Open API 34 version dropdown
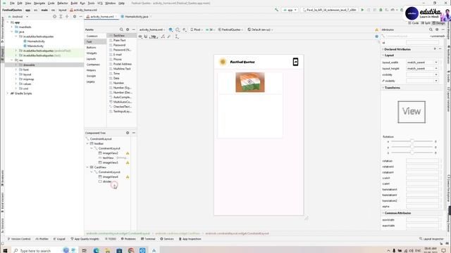Image resolution: width=451 pixels, height=253 pixels. pos(210,30)
